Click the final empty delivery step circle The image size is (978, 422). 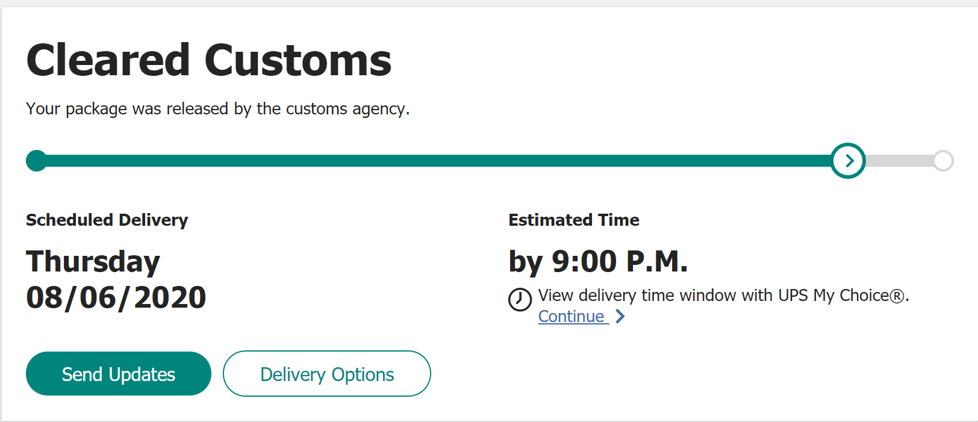pyautogui.click(x=943, y=161)
